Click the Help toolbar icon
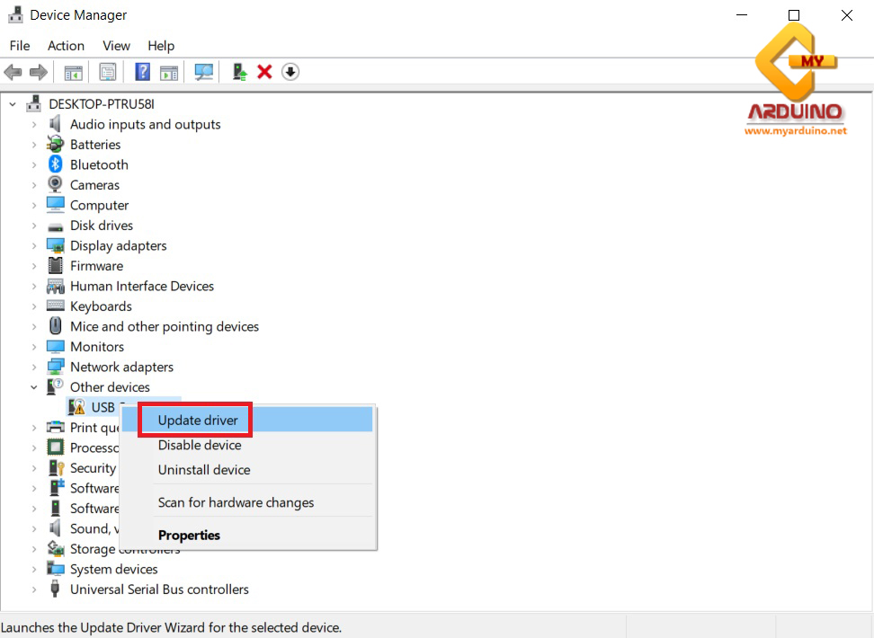The image size is (874, 638). coord(142,72)
